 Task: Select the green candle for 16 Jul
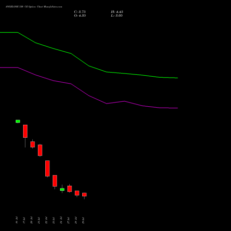[18, 122]
